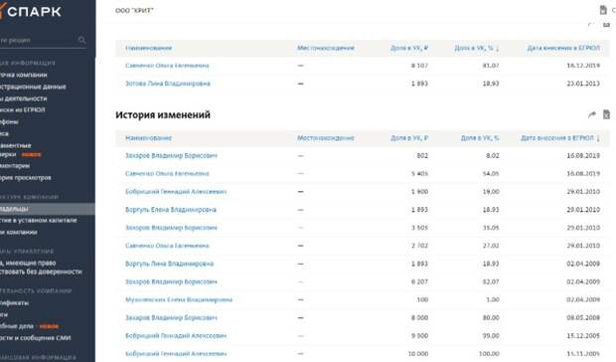Click the search magnifier icon in sidebar
Screen dimensions: 616x362
click(81, 40)
